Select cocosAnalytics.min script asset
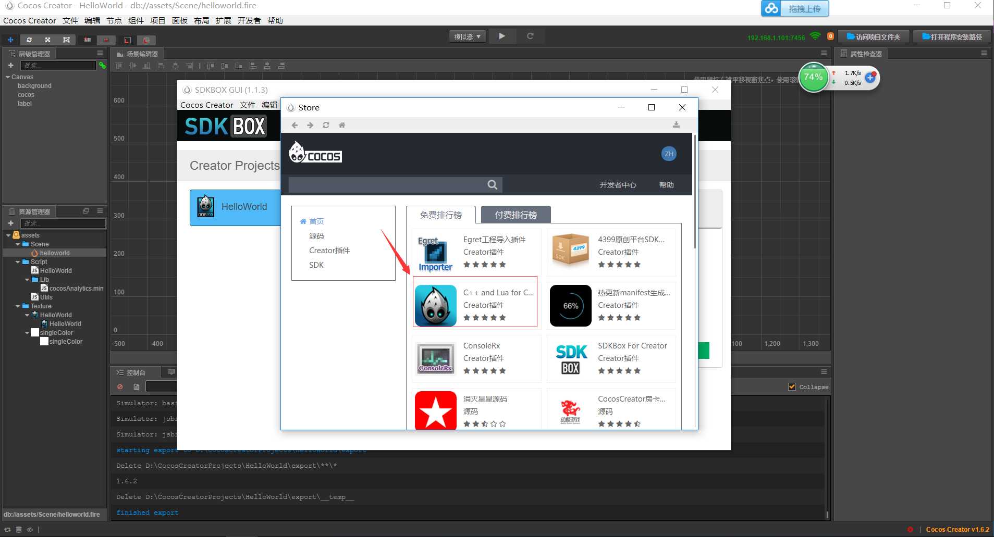 tap(76, 289)
